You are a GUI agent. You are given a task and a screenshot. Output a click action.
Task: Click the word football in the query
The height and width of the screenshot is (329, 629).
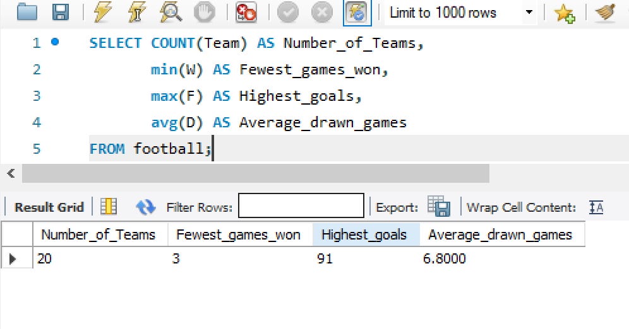click(168, 149)
